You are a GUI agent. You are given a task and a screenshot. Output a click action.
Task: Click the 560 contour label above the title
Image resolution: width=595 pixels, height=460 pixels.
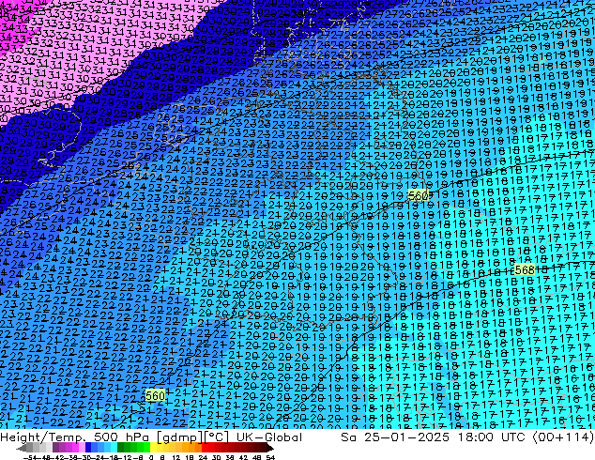(x=155, y=396)
